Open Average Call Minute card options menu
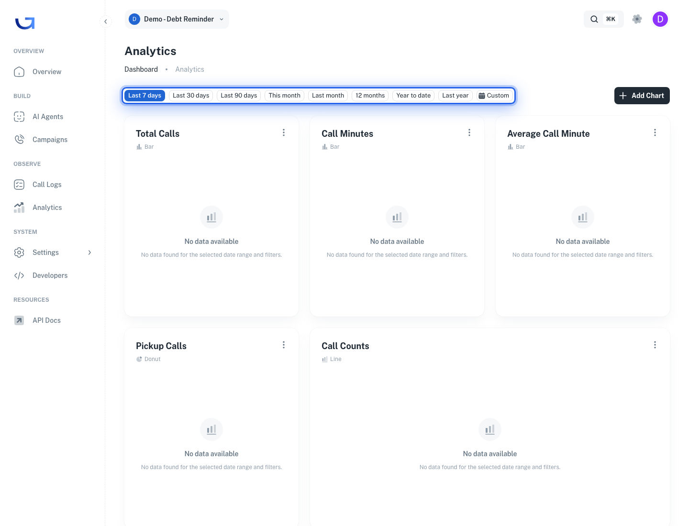The image size is (689, 526). tap(655, 132)
